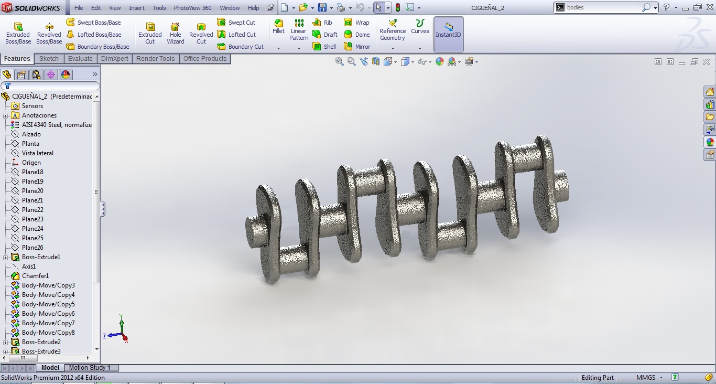The height and width of the screenshot is (384, 716).
Task: Open the PropertyManager tab icon
Action: tap(21, 74)
